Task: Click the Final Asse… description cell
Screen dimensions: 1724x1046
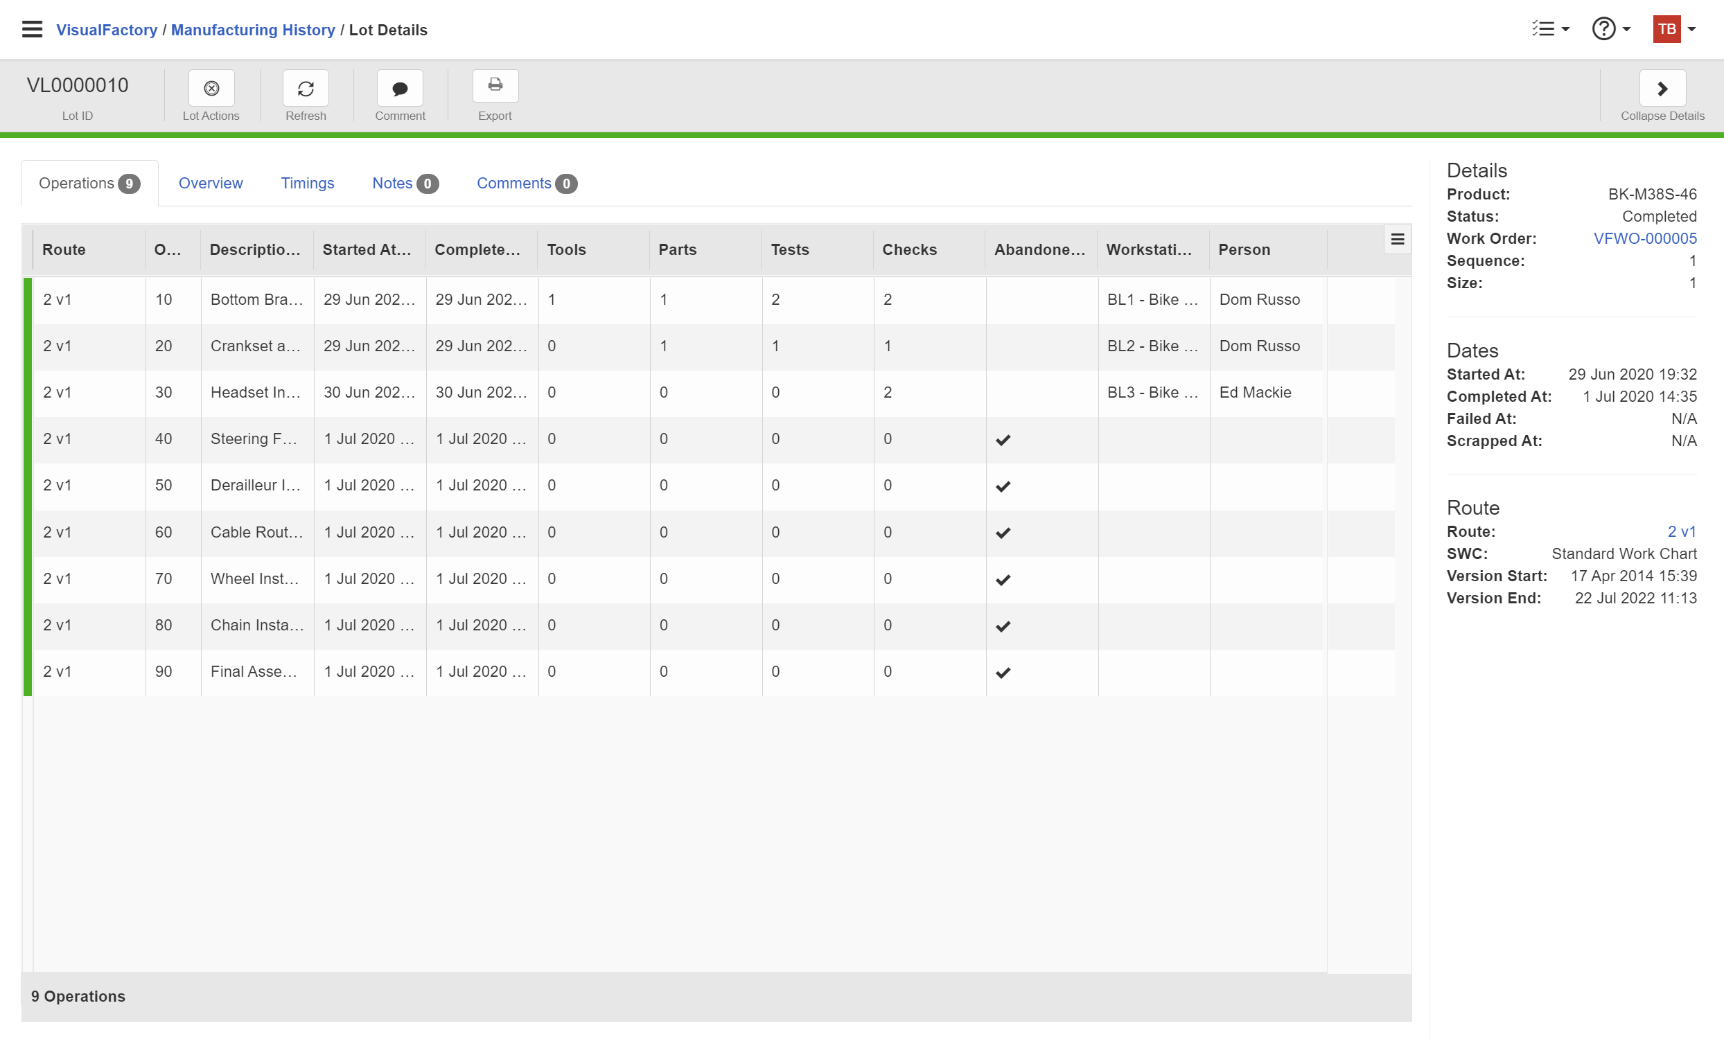Action: point(257,672)
